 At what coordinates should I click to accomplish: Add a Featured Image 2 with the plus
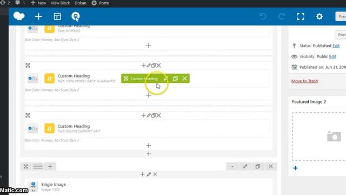pyautogui.click(x=295, y=168)
